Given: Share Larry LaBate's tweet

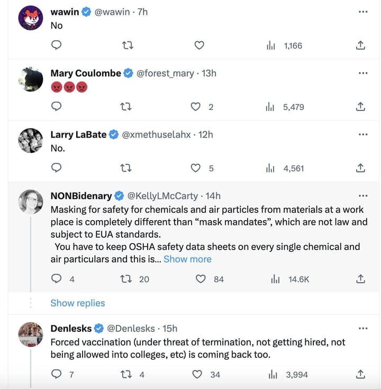Looking at the screenshot, I should tap(360, 168).
